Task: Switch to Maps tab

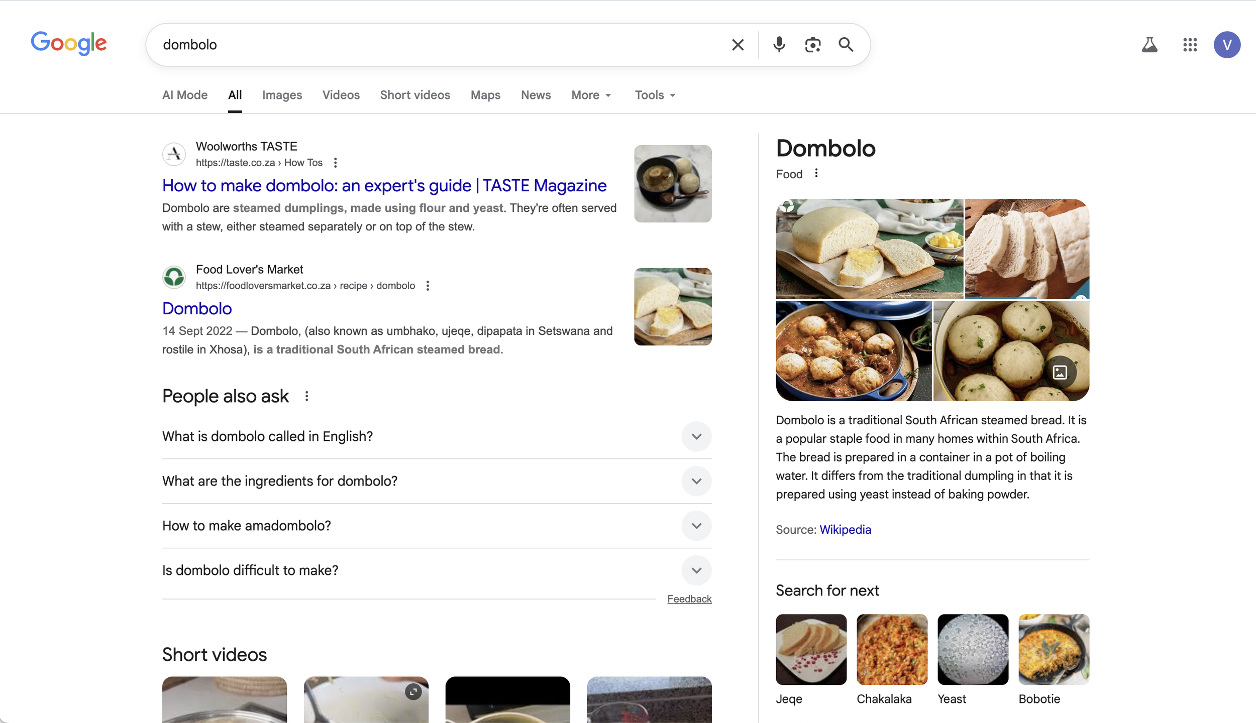Action: 485,95
